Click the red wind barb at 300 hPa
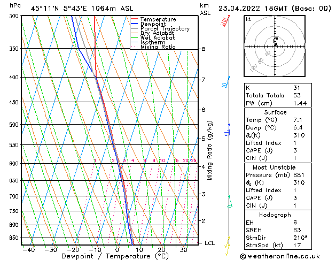The height and width of the screenshot is (260, 336). pos(225,21)
